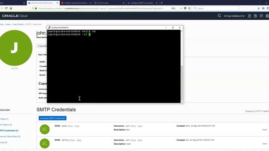Bookmark this page with star icon

(189, 8)
